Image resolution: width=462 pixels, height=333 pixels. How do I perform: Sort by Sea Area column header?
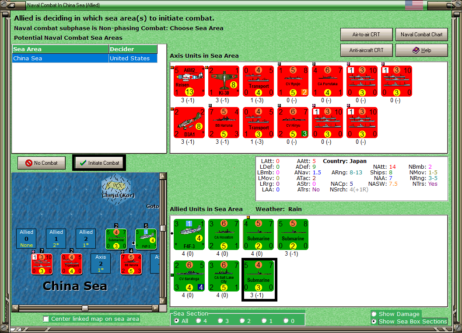(x=60, y=49)
